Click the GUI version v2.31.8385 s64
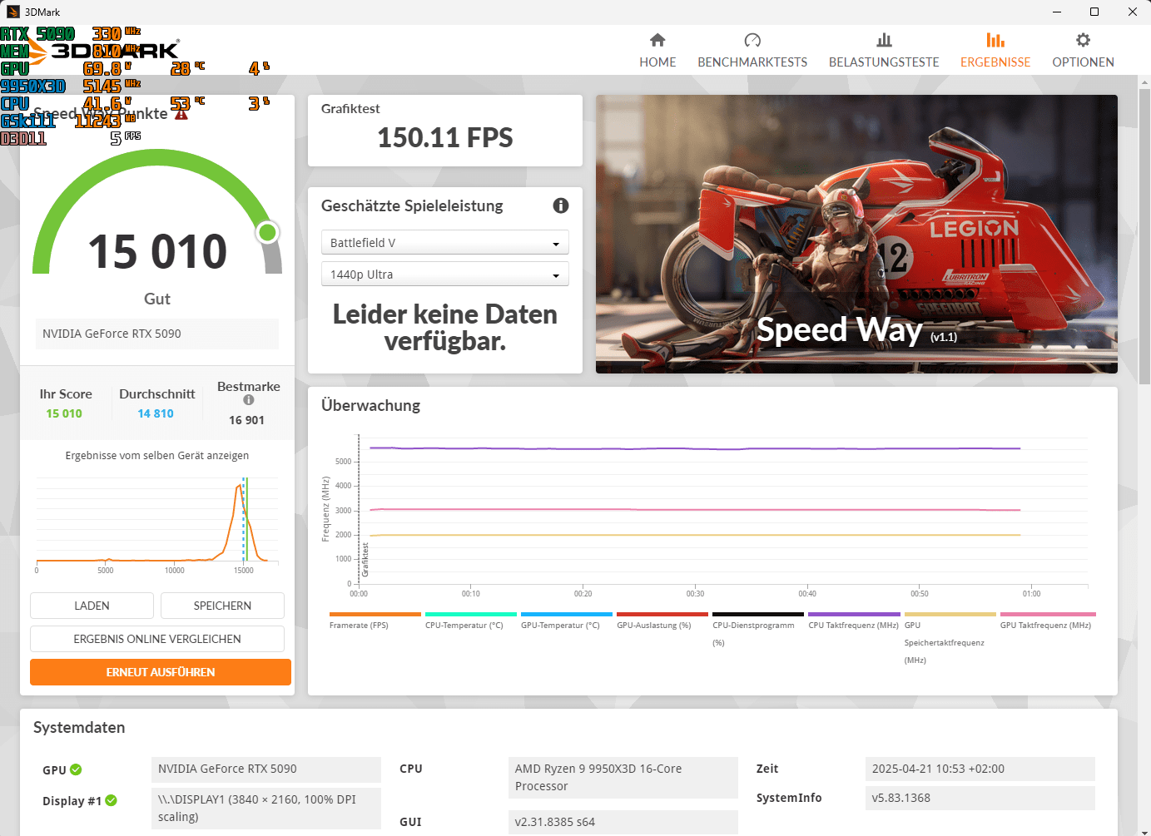Image resolution: width=1151 pixels, height=836 pixels. [623, 822]
